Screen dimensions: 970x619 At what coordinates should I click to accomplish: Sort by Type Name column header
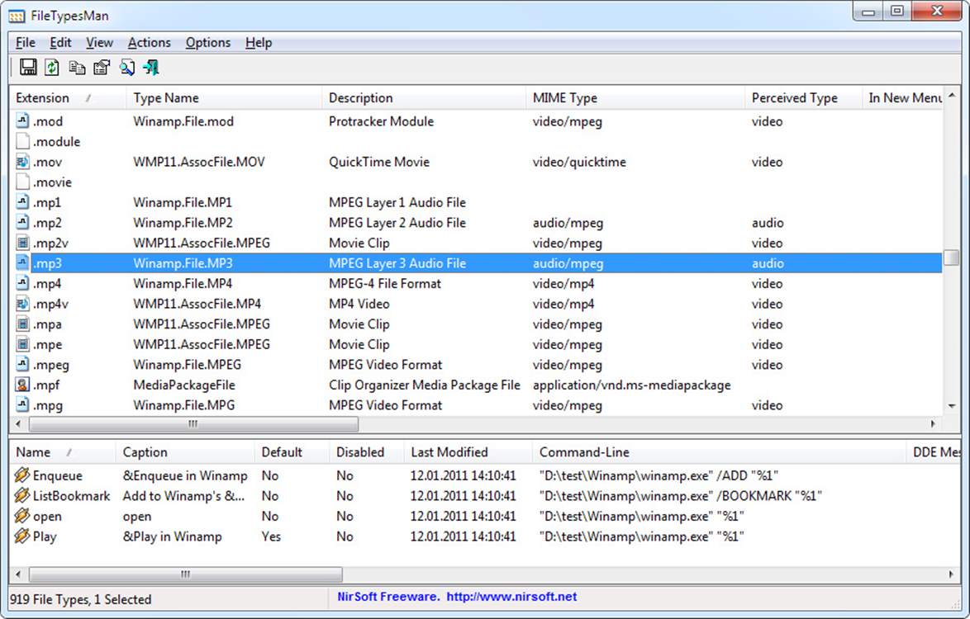tap(225, 97)
